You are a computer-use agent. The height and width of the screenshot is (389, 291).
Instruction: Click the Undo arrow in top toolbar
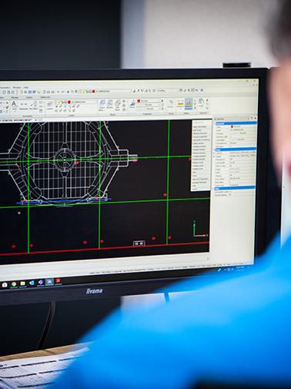58,92
